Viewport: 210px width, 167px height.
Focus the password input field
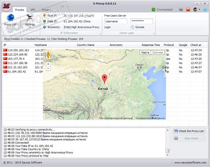pyautogui.click(x=141, y=21)
